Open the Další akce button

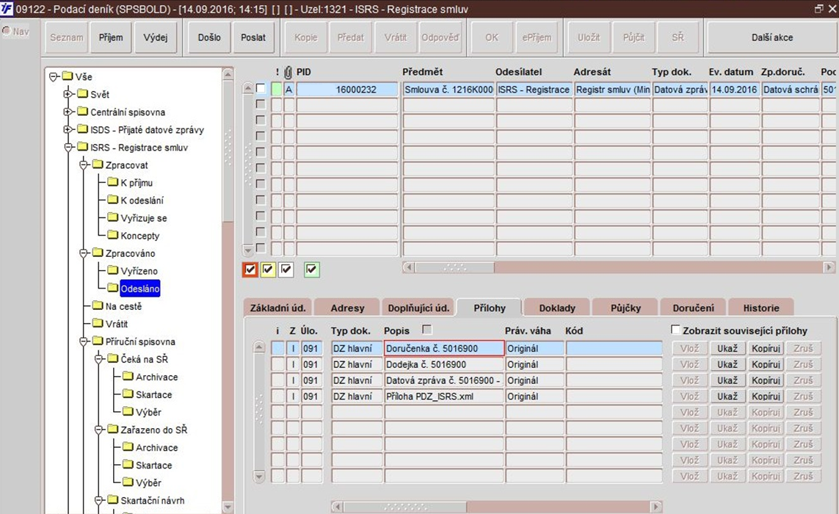click(x=771, y=37)
